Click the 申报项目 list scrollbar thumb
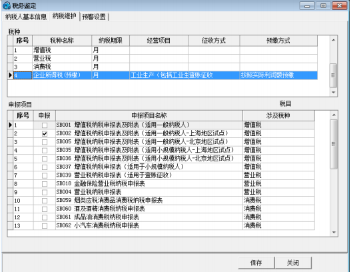Viewport: 351px width, 272px height. pos(334,144)
